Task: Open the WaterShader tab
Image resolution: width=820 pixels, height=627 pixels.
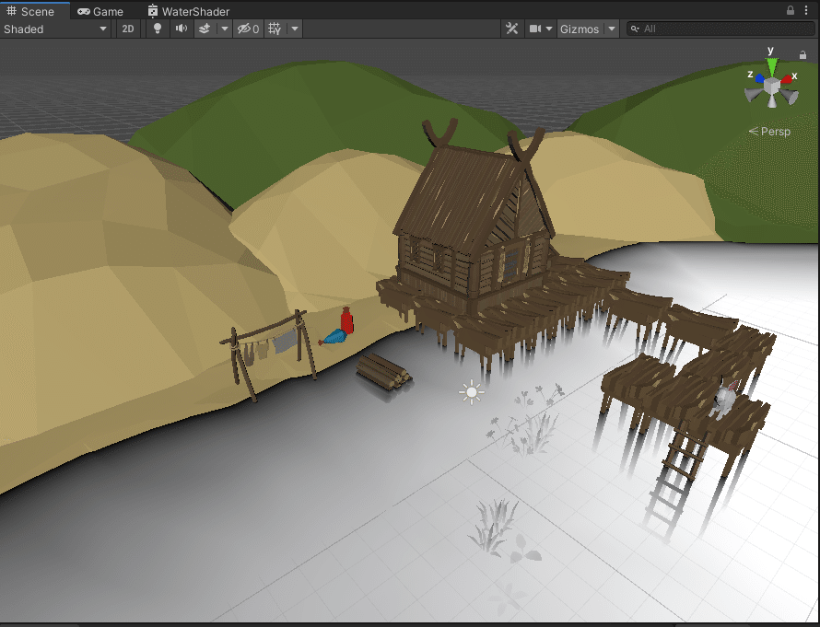Action: pyautogui.click(x=188, y=11)
